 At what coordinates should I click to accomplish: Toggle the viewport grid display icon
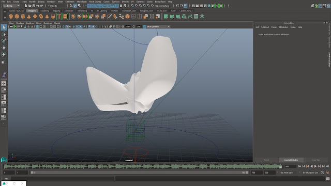37,26
